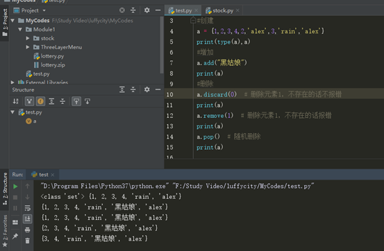Stop the running process
The image size is (384, 251).
pyautogui.click(x=15, y=197)
